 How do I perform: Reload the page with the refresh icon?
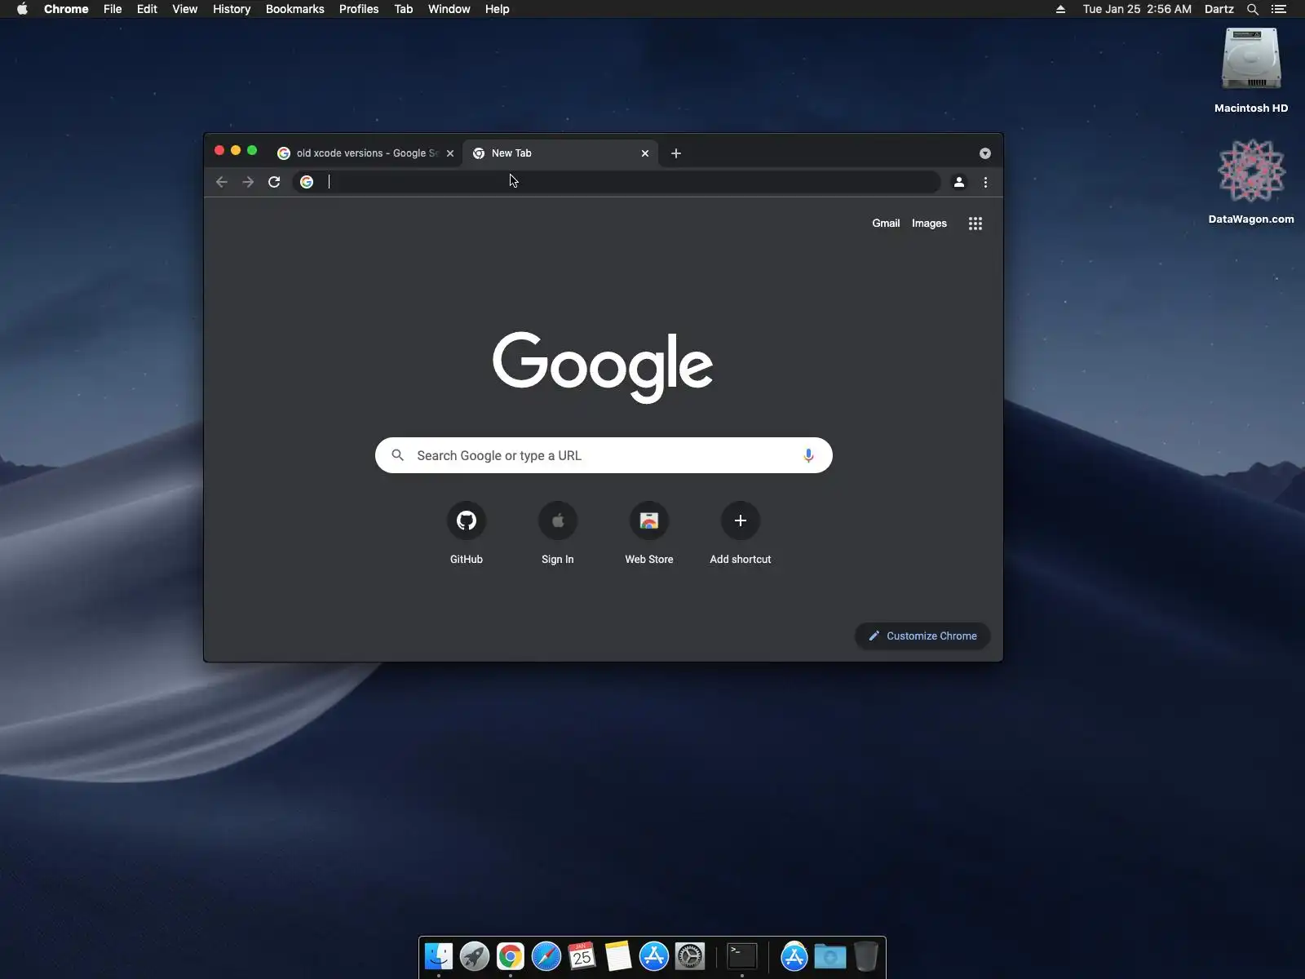pos(274,182)
